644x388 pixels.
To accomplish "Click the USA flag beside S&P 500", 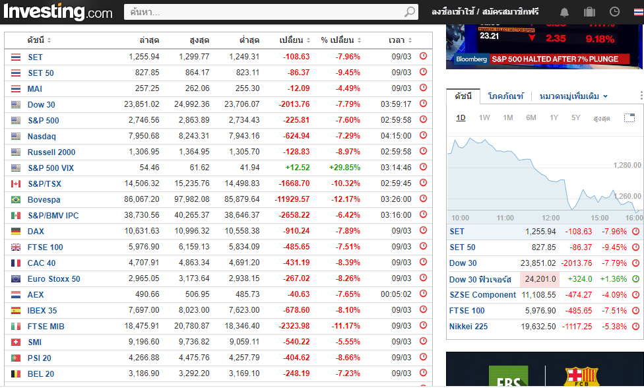I will [16, 120].
